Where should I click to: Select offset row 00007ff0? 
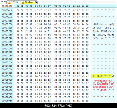(7, 76)
